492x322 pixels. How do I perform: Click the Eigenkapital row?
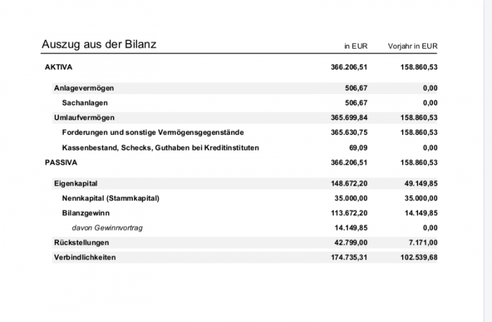pos(245,183)
